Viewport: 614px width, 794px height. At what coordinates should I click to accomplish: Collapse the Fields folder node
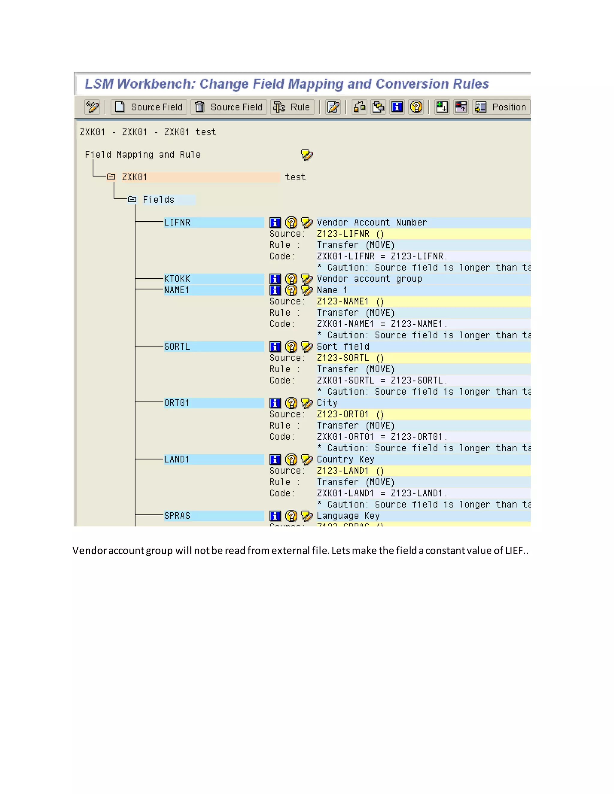pyautogui.click(x=133, y=199)
